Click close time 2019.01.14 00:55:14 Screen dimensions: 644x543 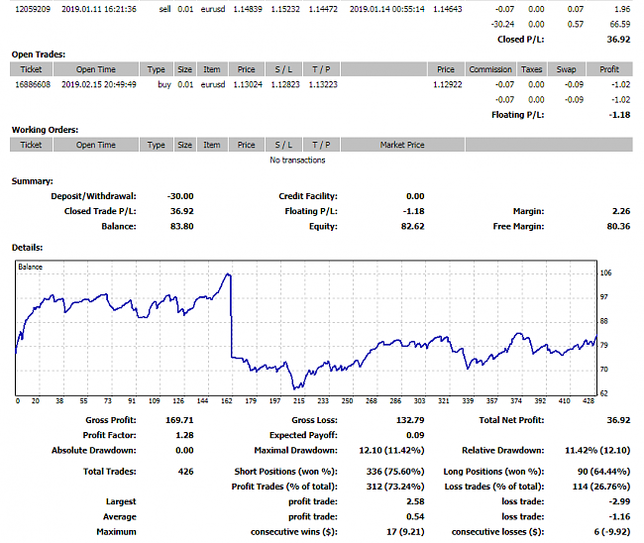[386, 9]
